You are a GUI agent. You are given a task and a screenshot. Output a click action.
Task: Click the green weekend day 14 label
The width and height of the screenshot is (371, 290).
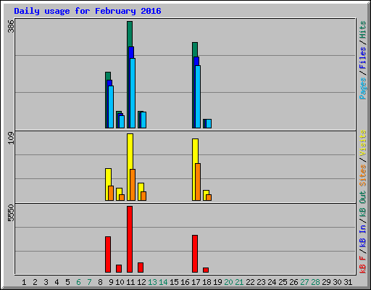click(163, 282)
